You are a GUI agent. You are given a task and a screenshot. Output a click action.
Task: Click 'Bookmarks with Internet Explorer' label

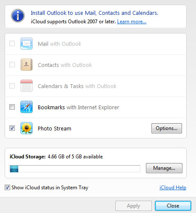coord(78,107)
